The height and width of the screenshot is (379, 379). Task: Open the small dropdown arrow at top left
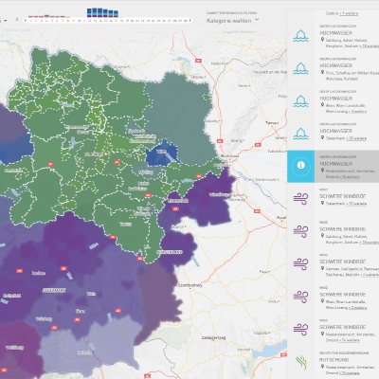coord(6,20)
